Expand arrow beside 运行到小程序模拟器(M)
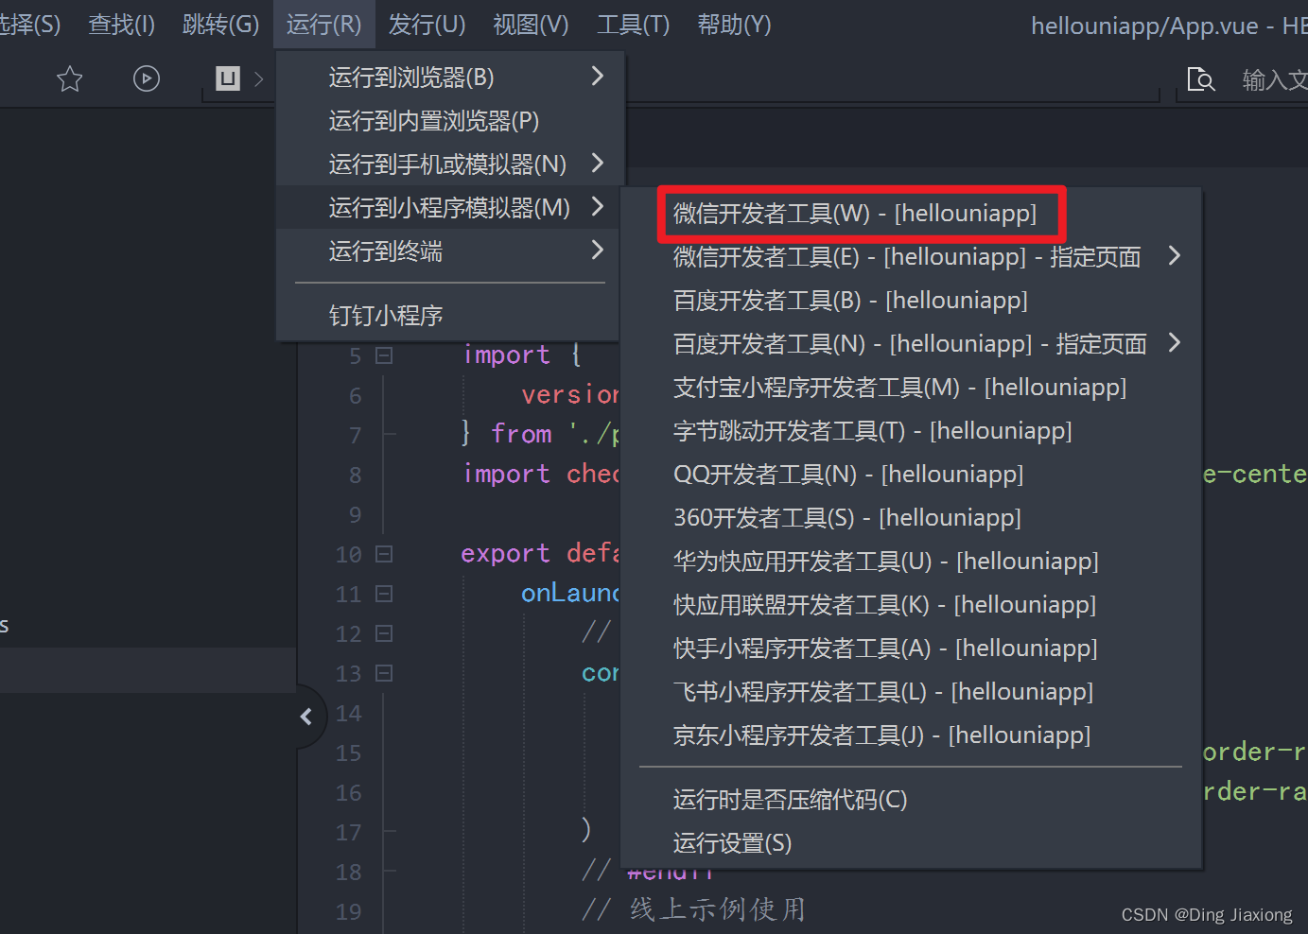 coord(597,206)
